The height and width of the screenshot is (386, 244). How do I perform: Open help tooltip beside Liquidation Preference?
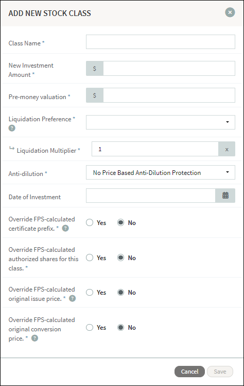pyautogui.click(x=12, y=128)
